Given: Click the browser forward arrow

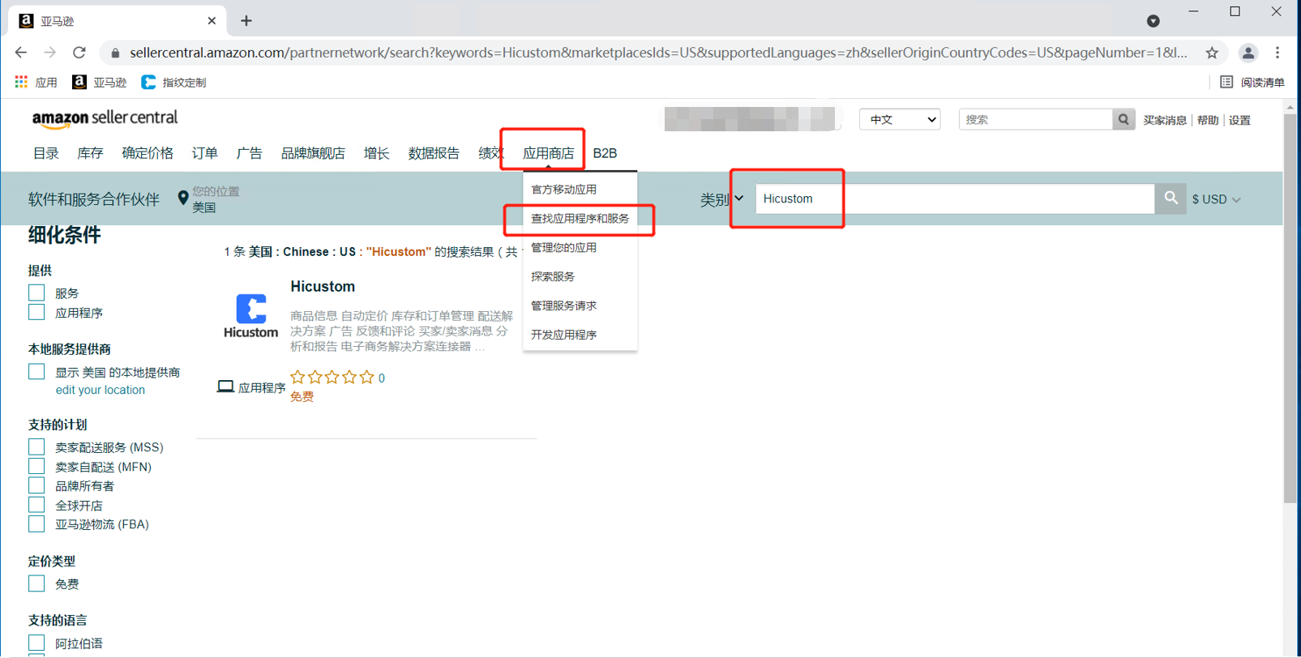Looking at the screenshot, I should 50,53.
